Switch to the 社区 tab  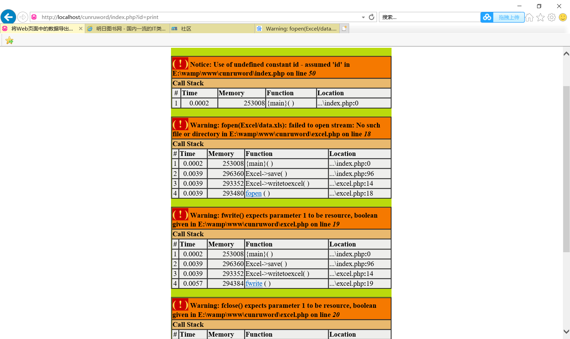click(x=212, y=28)
